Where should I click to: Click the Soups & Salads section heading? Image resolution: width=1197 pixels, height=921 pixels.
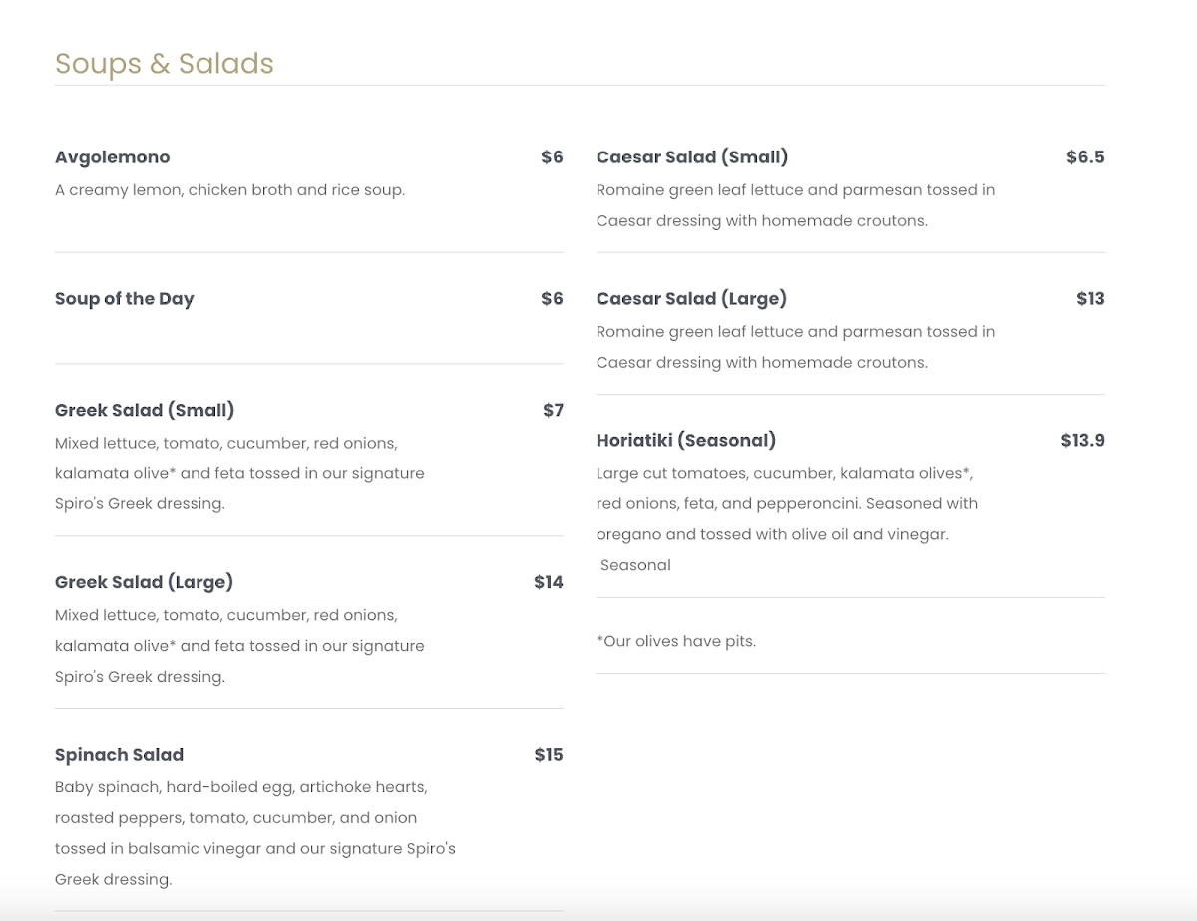click(x=164, y=64)
